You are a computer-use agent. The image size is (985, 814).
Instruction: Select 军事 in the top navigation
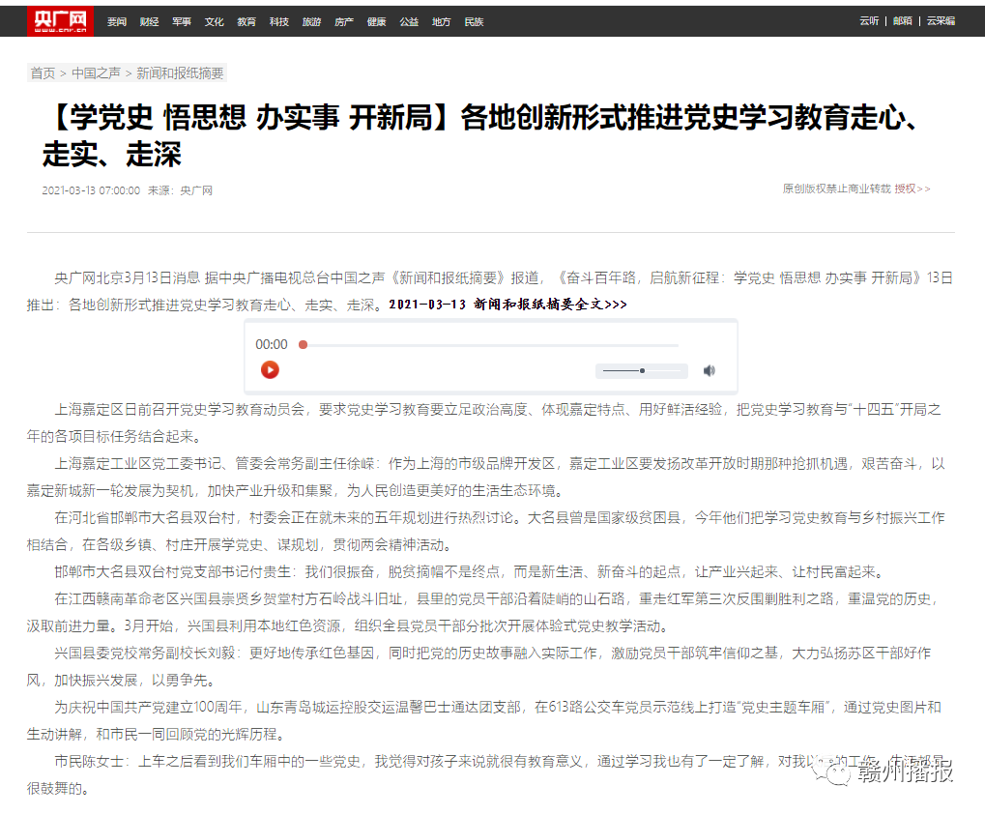click(x=181, y=21)
